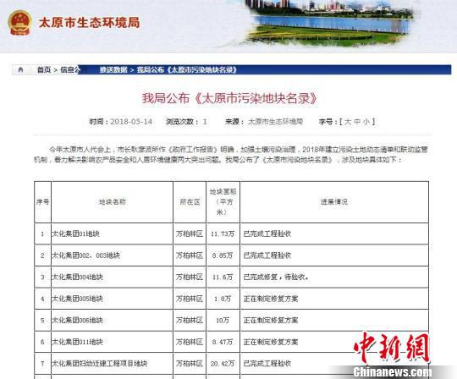This screenshot has height=379, width=457.
Task: Click the national emblem logo in header
Action: point(19,23)
